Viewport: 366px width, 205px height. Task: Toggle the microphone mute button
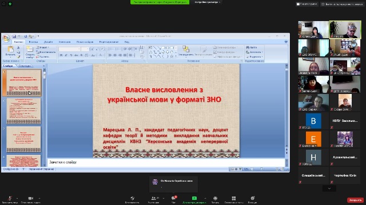[x=10, y=198]
